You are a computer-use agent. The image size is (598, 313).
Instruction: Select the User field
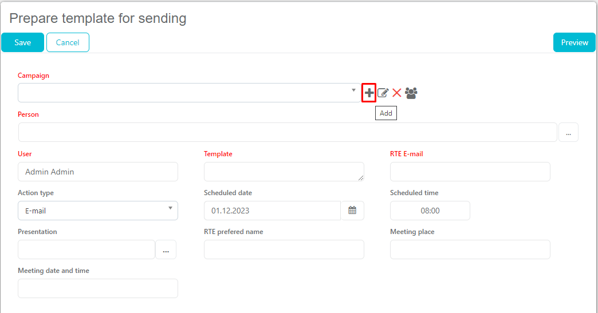pos(97,172)
